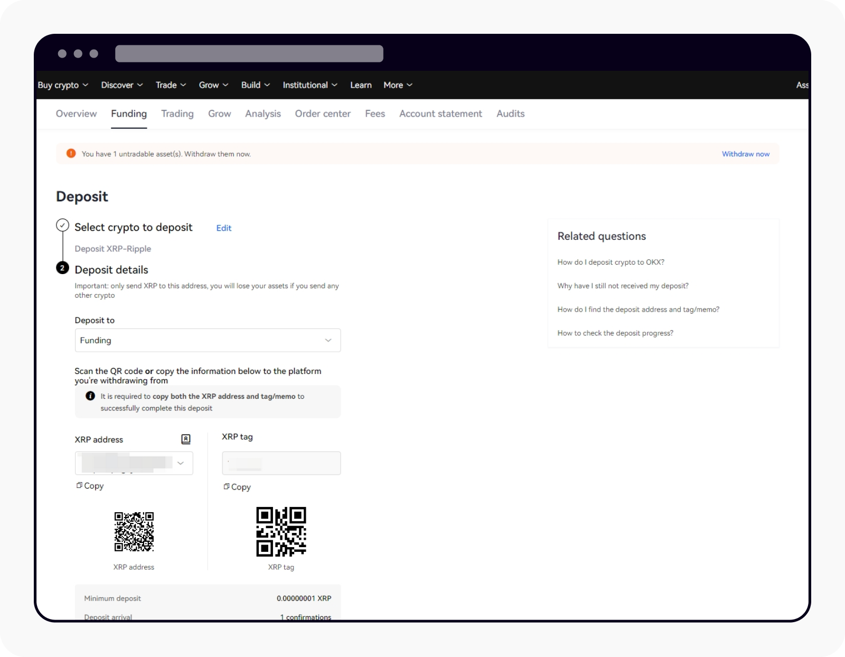Switch to the Audits tab
Viewport: 845px width, 657px height.
pyautogui.click(x=510, y=114)
